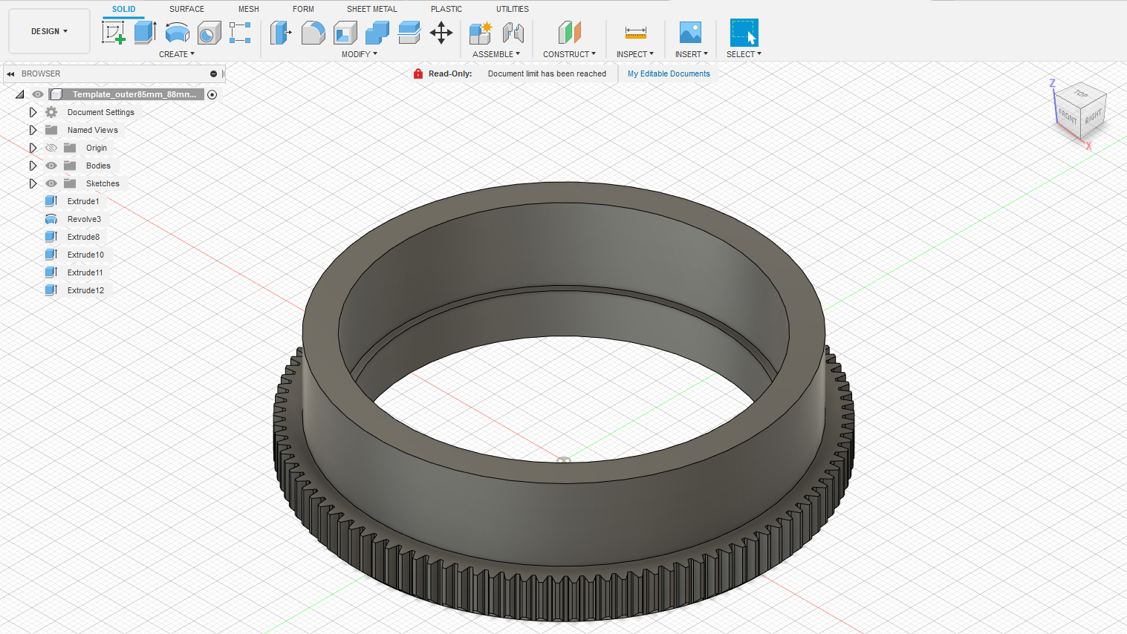Click the ViewCube FRONT face
The height and width of the screenshot is (634, 1127).
pyautogui.click(x=1068, y=116)
